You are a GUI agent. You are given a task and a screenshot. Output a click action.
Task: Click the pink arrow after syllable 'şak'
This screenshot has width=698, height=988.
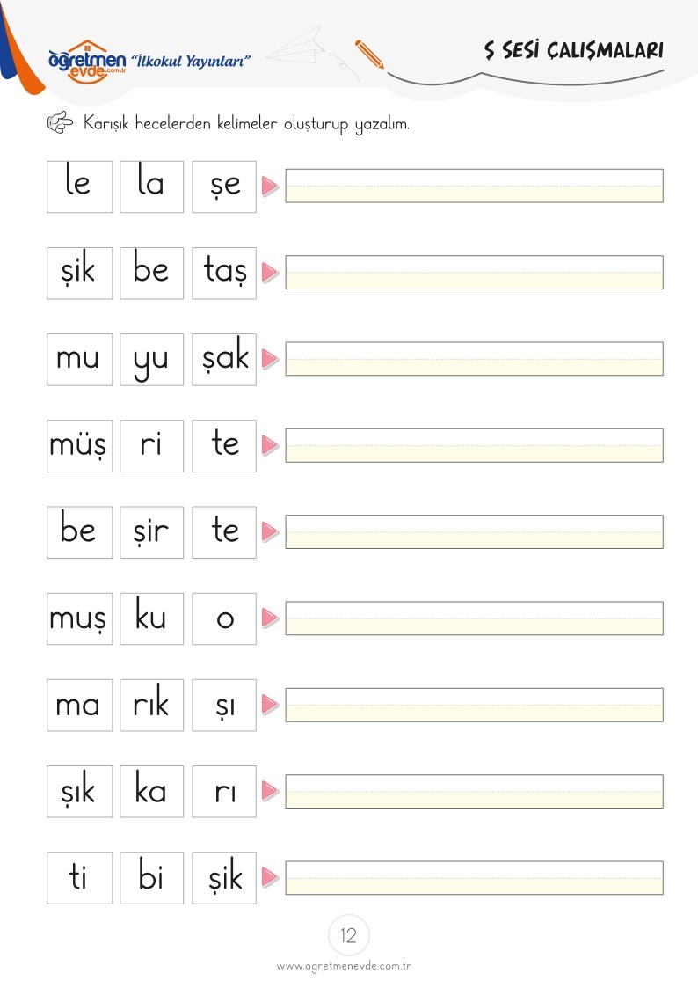(270, 359)
